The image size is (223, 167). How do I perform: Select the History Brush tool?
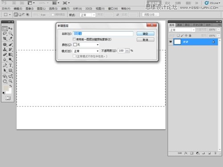10,49
